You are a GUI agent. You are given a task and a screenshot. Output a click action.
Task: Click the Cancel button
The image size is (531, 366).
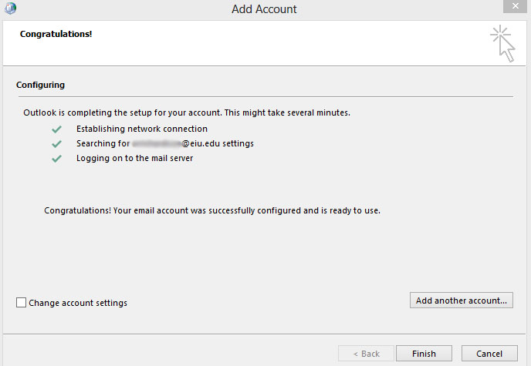tap(489, 354)
